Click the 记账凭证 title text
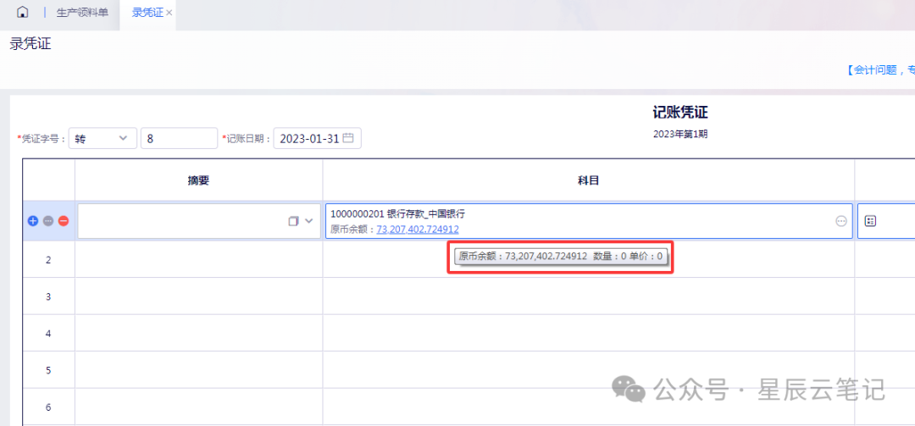 pos(680,113)
